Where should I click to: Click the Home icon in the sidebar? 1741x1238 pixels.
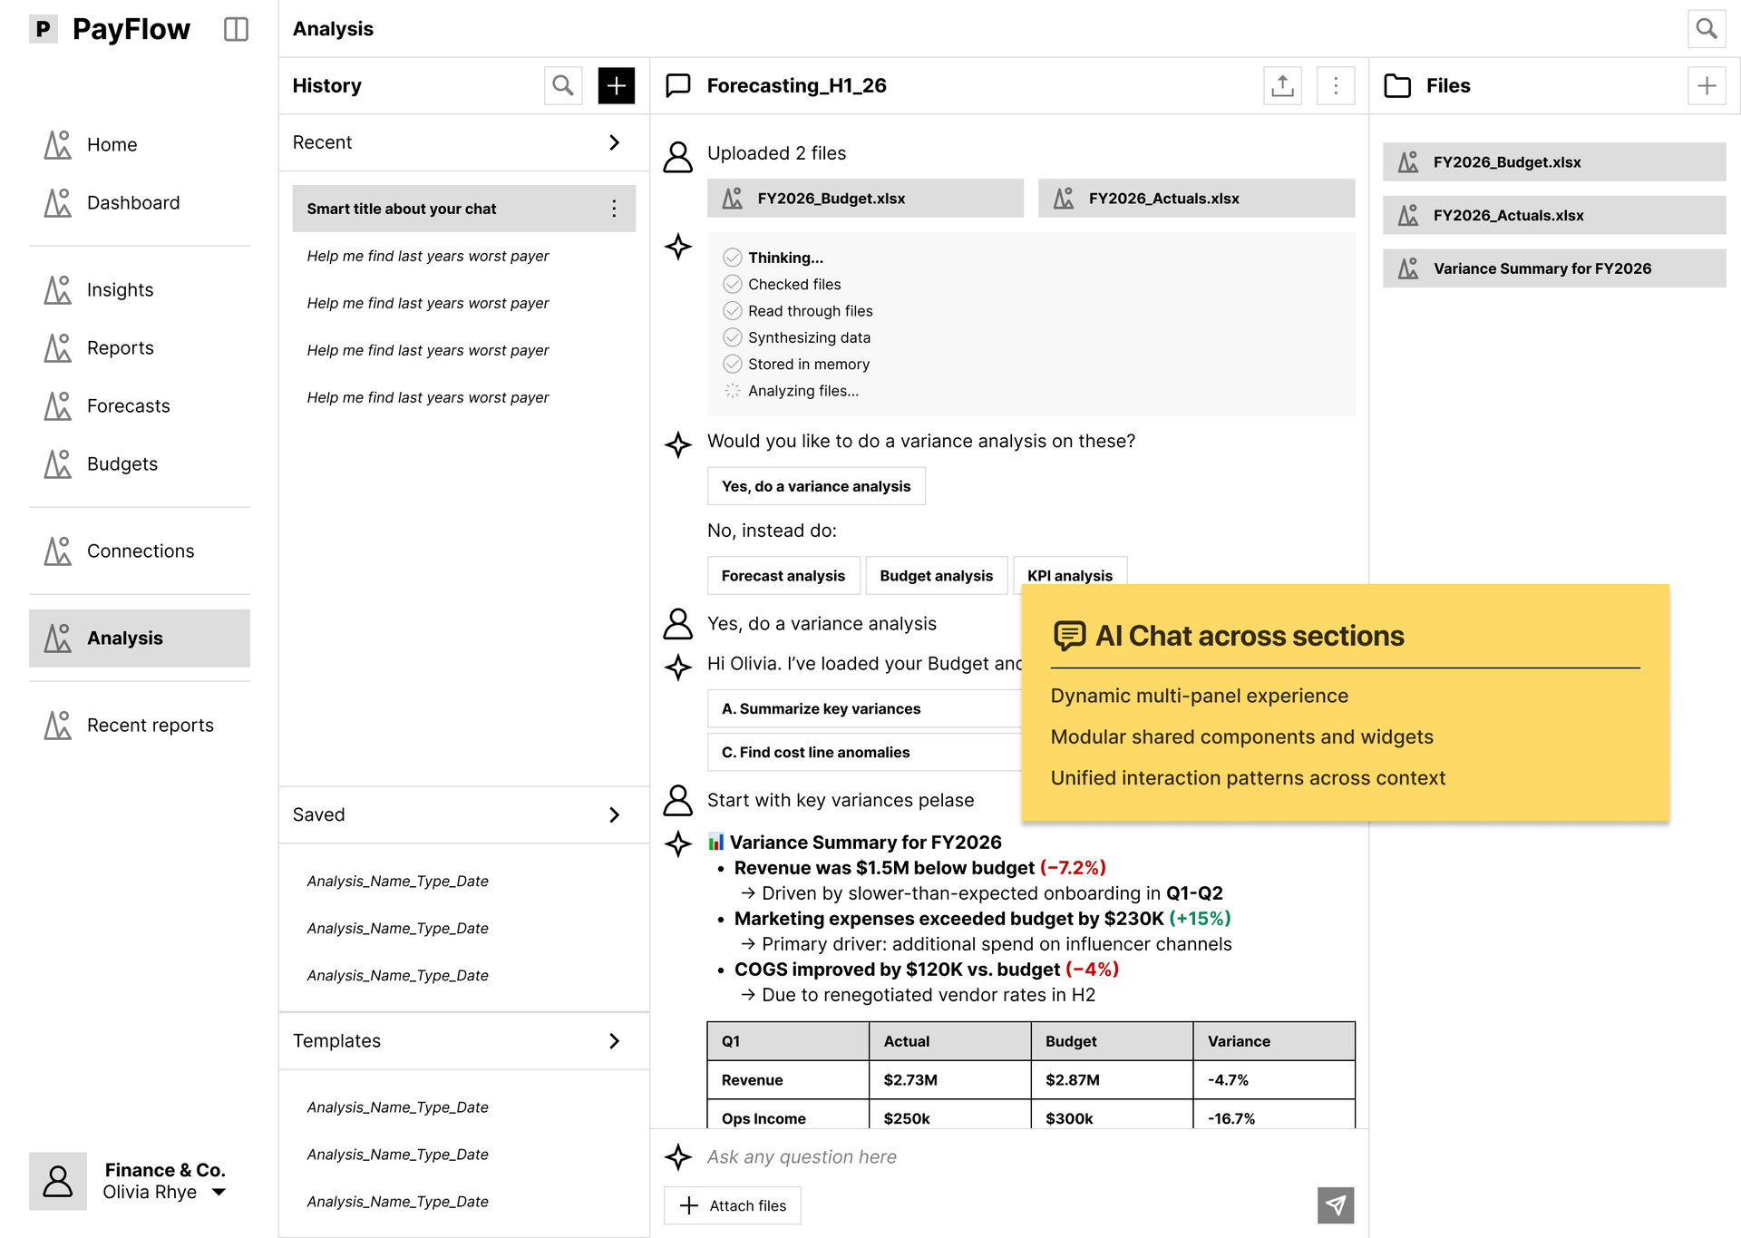pyautogui.click(x=58, y=145)
